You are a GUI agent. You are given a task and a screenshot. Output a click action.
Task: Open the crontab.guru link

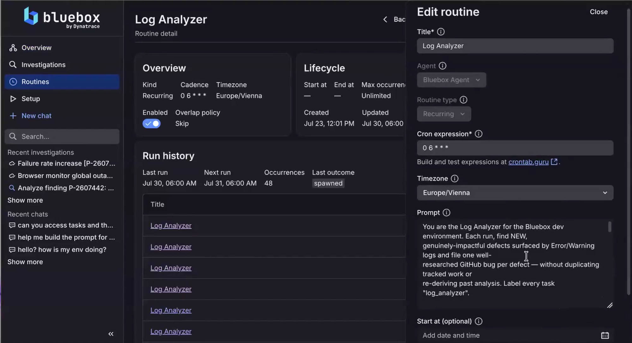[x=528, y=162]
